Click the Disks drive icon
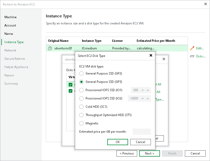This screenshot has height=161, width=210. click(192, 56)
